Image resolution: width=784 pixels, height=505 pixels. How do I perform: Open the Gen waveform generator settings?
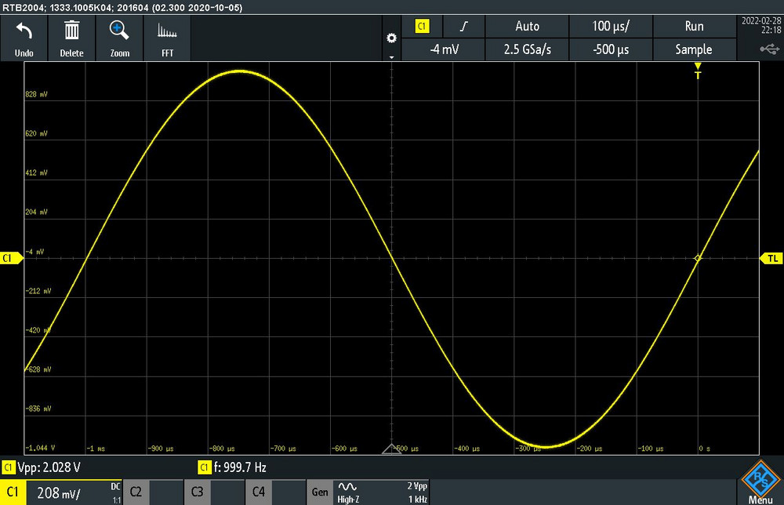tap(320, 492)
